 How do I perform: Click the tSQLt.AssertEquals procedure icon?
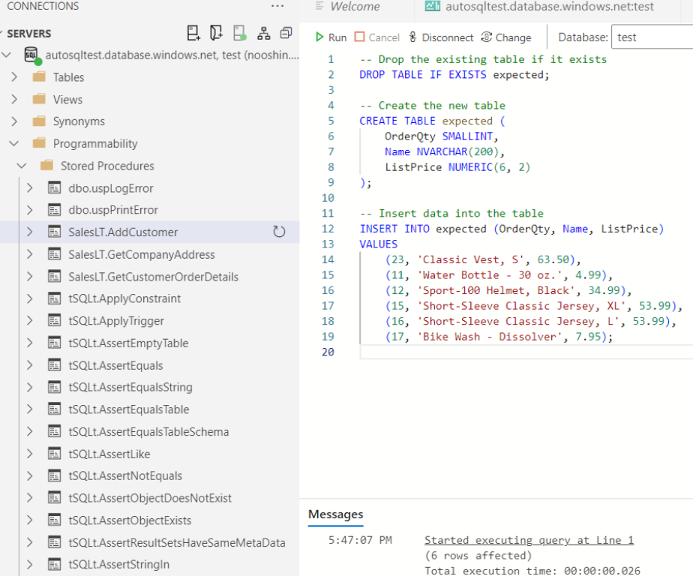tap(54, 365)
